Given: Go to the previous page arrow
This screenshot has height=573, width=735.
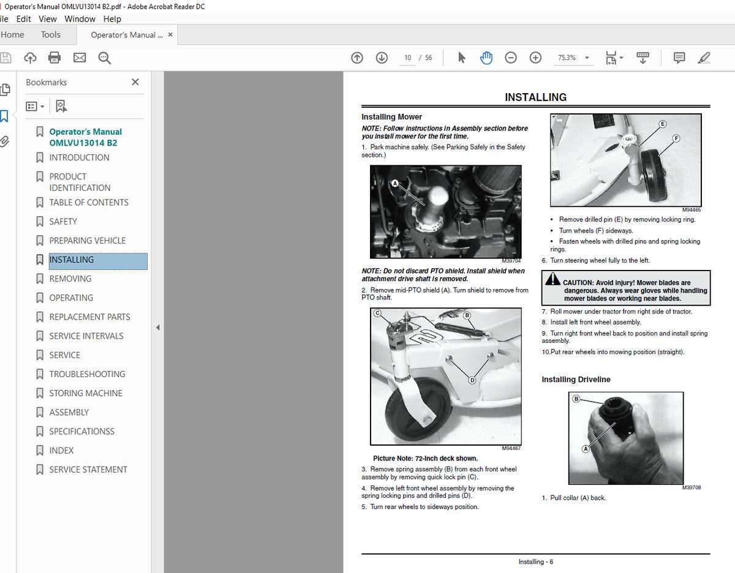Looking at the screenshot, I should pos(357,58).
